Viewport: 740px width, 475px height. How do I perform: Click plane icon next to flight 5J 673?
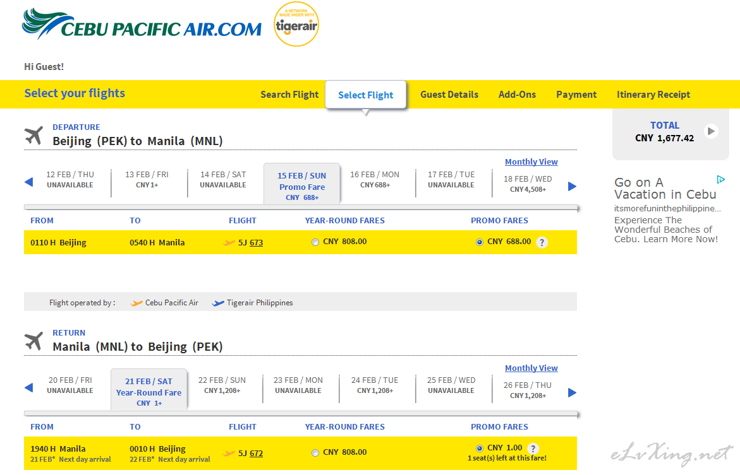coord(229,243)
